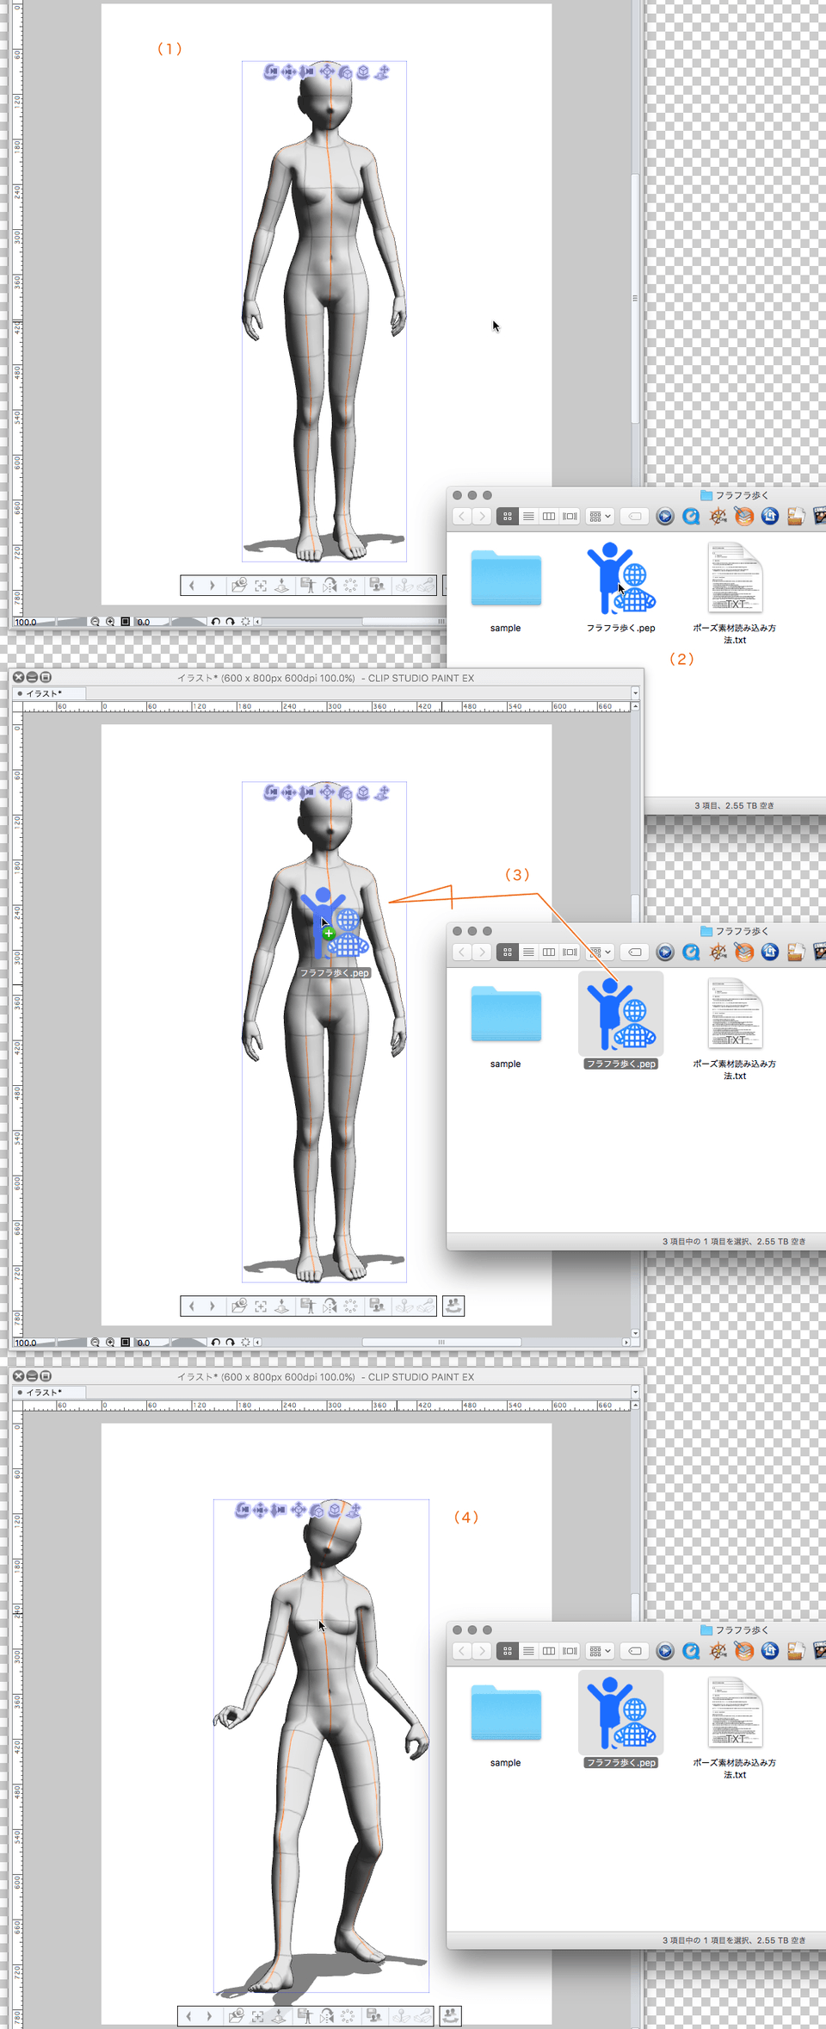
Task: Click zoom out magnifier in top canvas bar
Action: pyautogui.click(x=95, y=621)
